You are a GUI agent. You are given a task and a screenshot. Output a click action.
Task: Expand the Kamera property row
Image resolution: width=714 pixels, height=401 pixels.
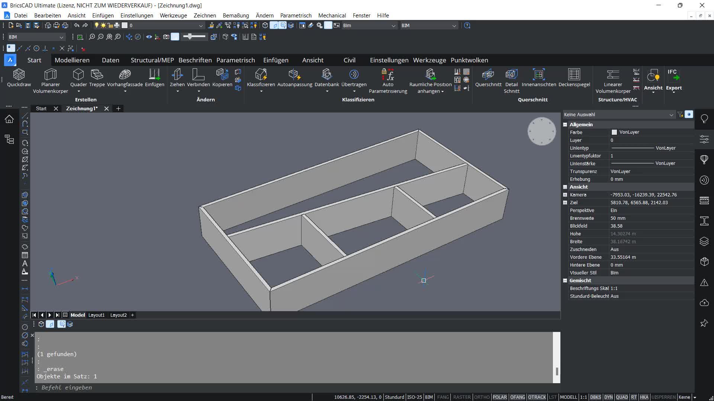coord(565,195)
